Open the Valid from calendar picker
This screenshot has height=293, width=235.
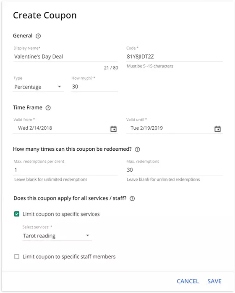coord(113,129)
